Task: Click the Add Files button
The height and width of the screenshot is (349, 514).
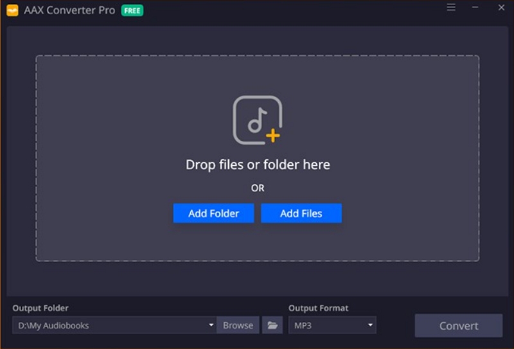Action: tap(301, 213)
